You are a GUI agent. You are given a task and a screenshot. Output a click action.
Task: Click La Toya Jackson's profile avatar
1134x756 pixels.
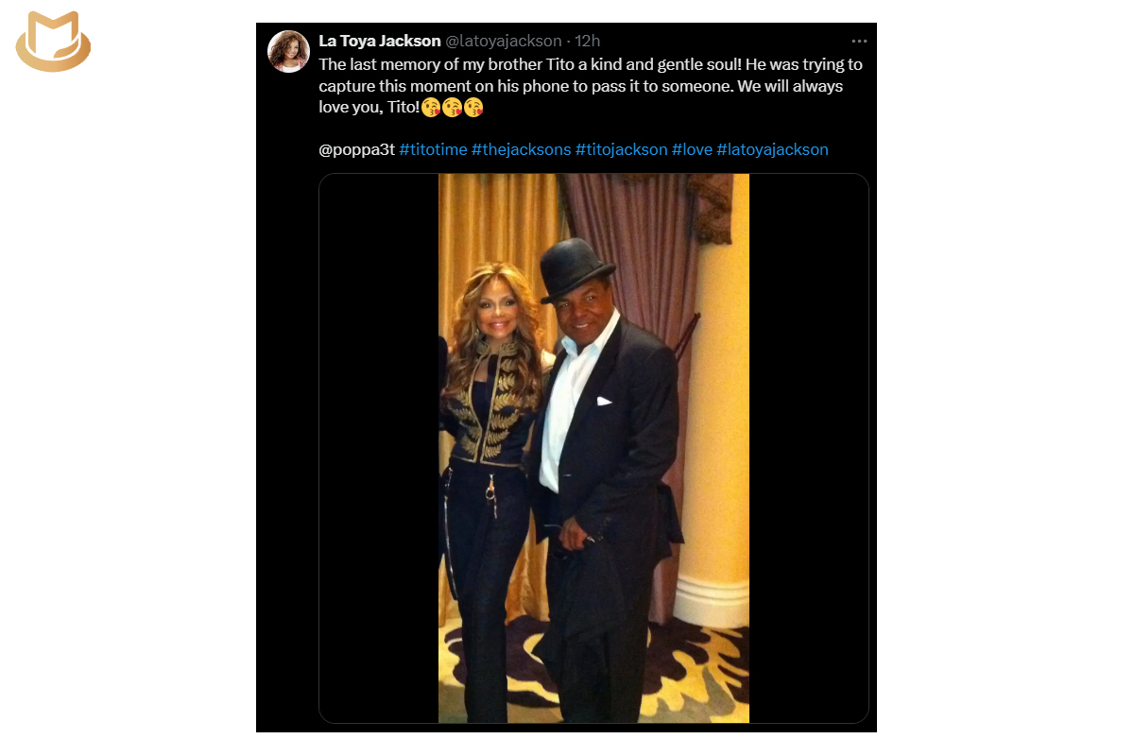coord(289,51)
